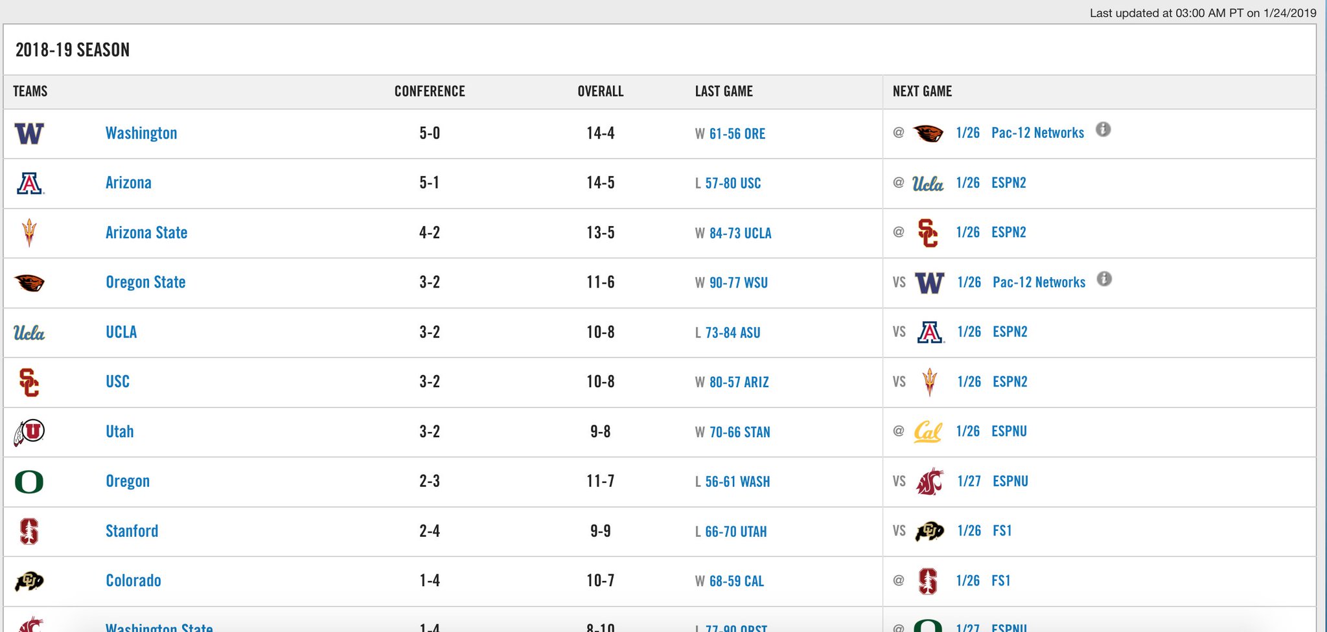Click the USC opponent logo in Arizona State's next game
This screenshot has width=1327, height=632.
(x=928, y=233)
